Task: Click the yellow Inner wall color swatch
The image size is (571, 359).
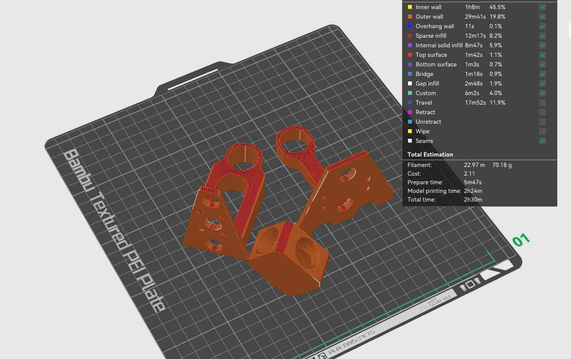Action: [410, 7]
